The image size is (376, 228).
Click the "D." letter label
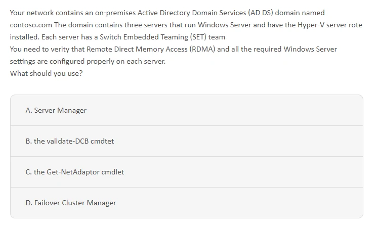29,203
